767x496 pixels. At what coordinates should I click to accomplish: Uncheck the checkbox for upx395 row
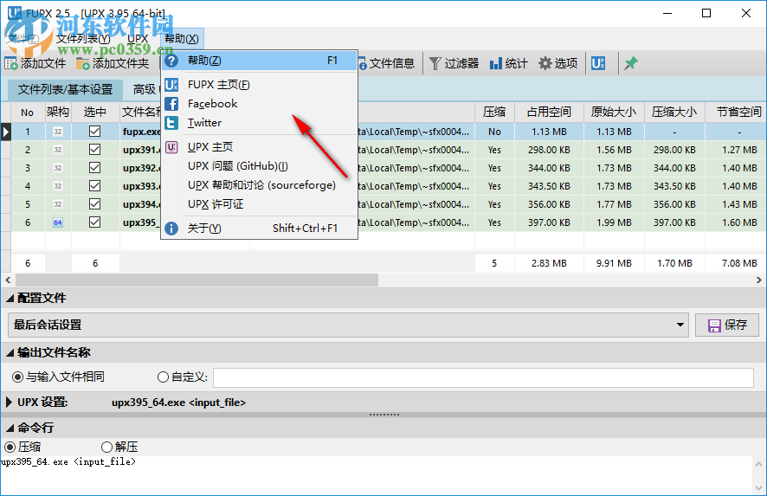tap(95, 222)
